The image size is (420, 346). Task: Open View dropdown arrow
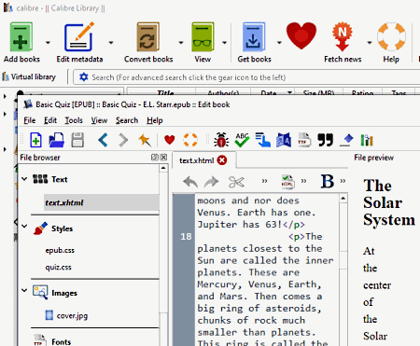(224, 42)
